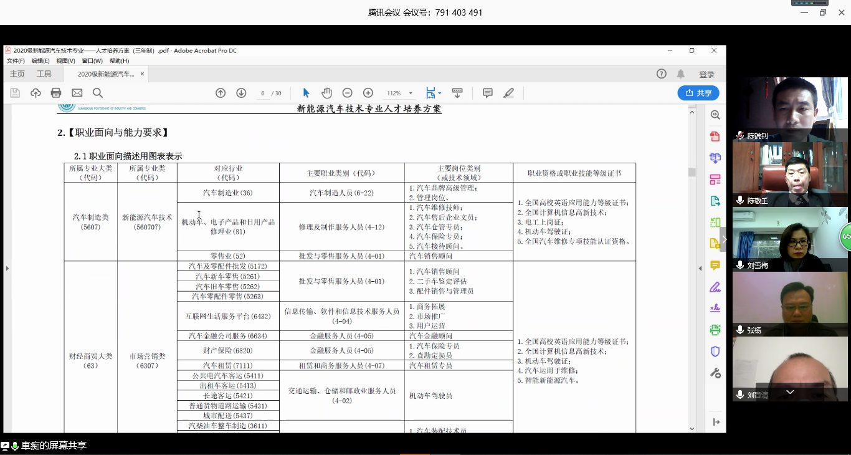Select the Hand pan tool
The height and width of the screenshot is (455, 851).
tap(327, 93)
